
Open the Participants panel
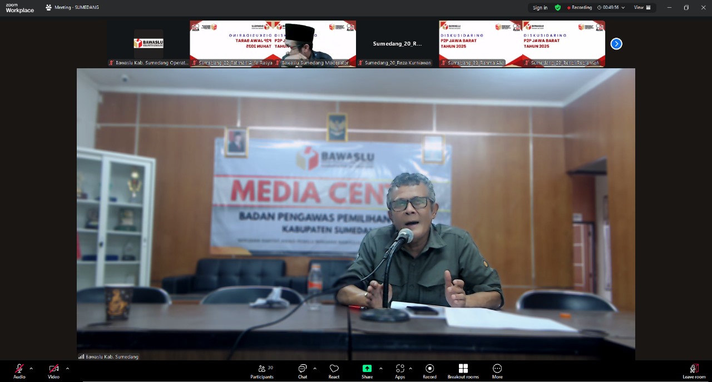[262, 371]
